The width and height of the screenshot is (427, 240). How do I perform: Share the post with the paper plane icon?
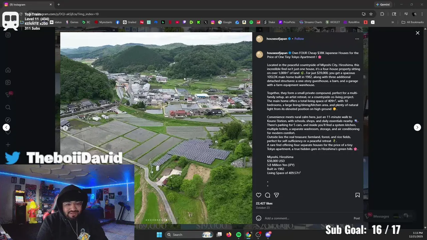[x=276, y=195]
